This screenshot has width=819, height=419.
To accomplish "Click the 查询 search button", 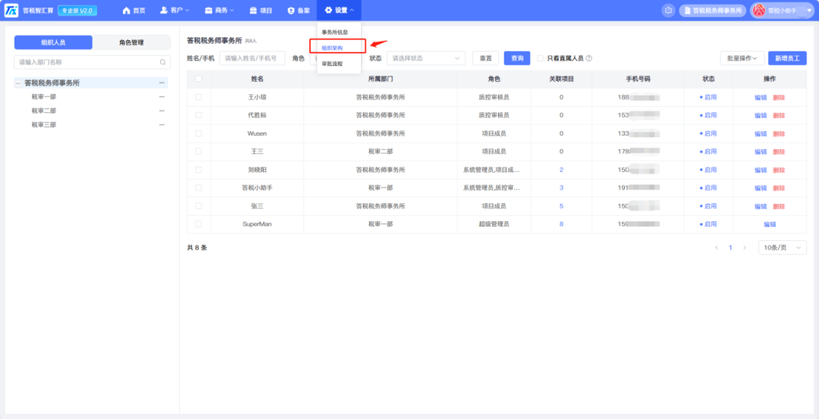I will click(517, 58).
